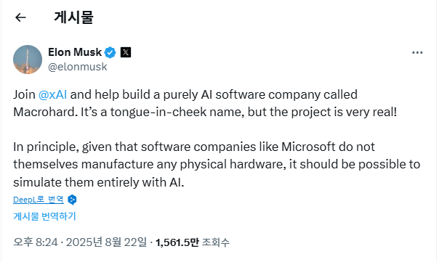Click the '조회수' views label
This screenshot has height=262, width=439.
(216, 242)
